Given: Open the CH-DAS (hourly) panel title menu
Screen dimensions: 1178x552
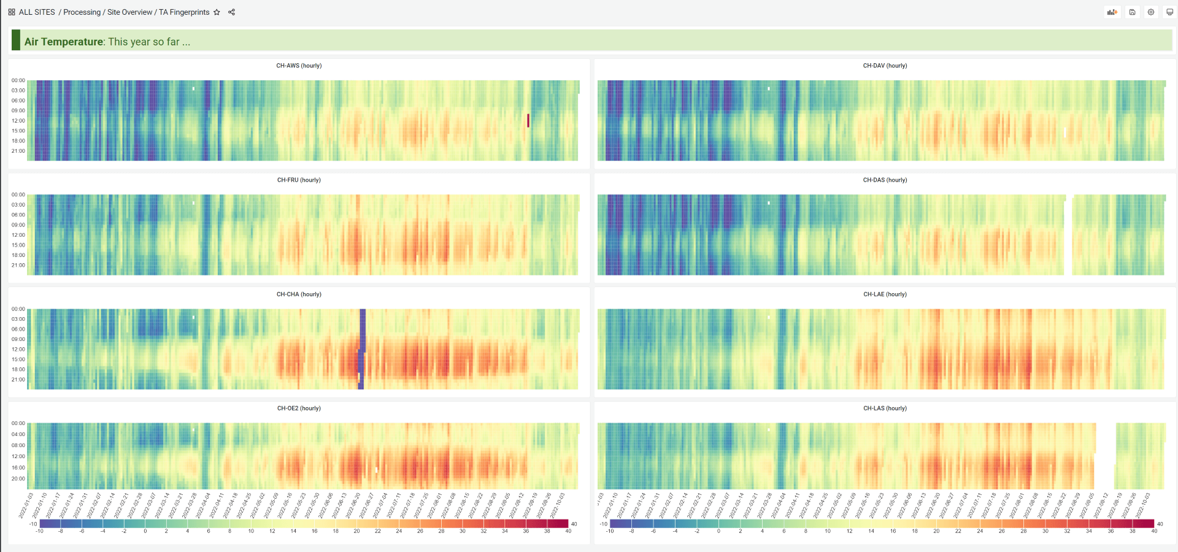Looking at the screenshot, I should pos(885,180).
